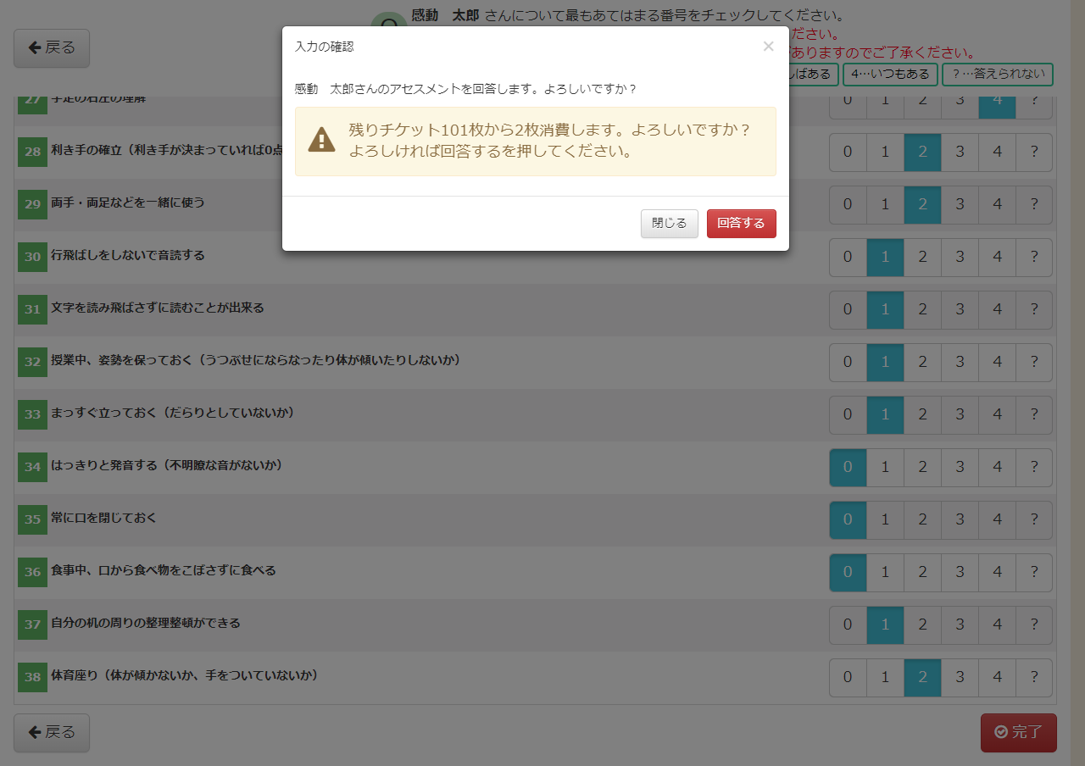Viewport: 1085px width, 766px height.
Task: Click the dialog title 入力の確認
Action: (325, 47)
